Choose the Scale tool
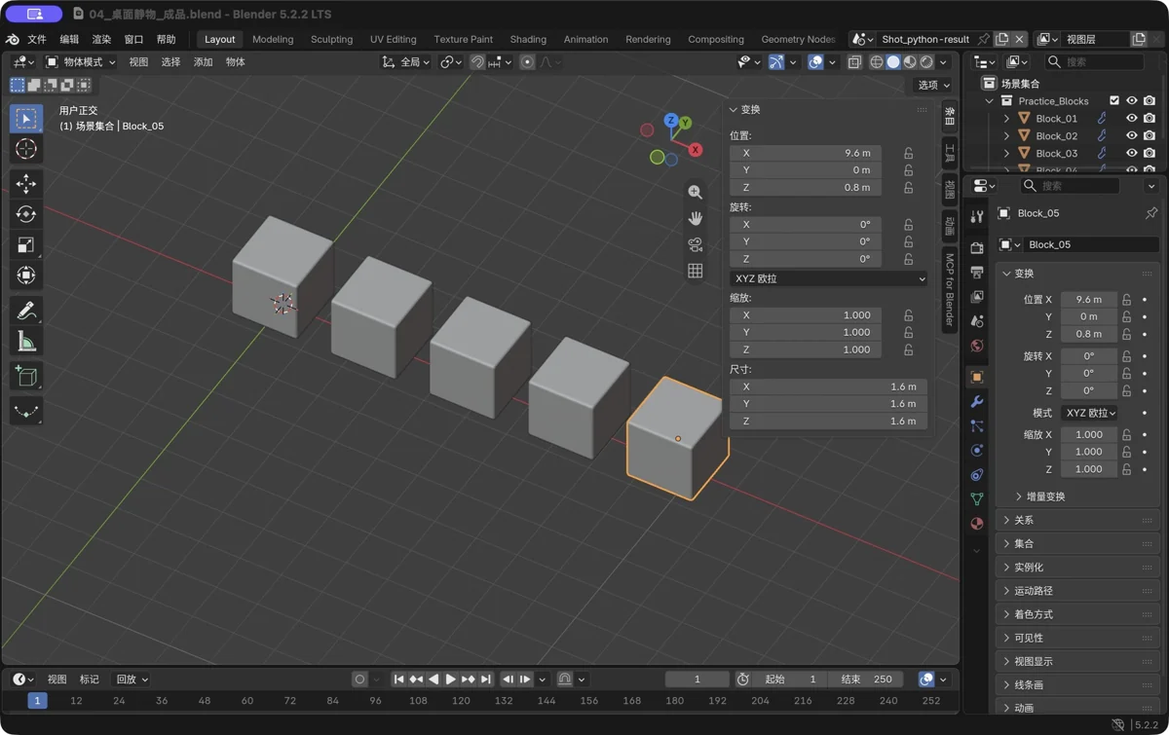The width and height of the screenshot is (1169, 735). [x=26, y=245]
